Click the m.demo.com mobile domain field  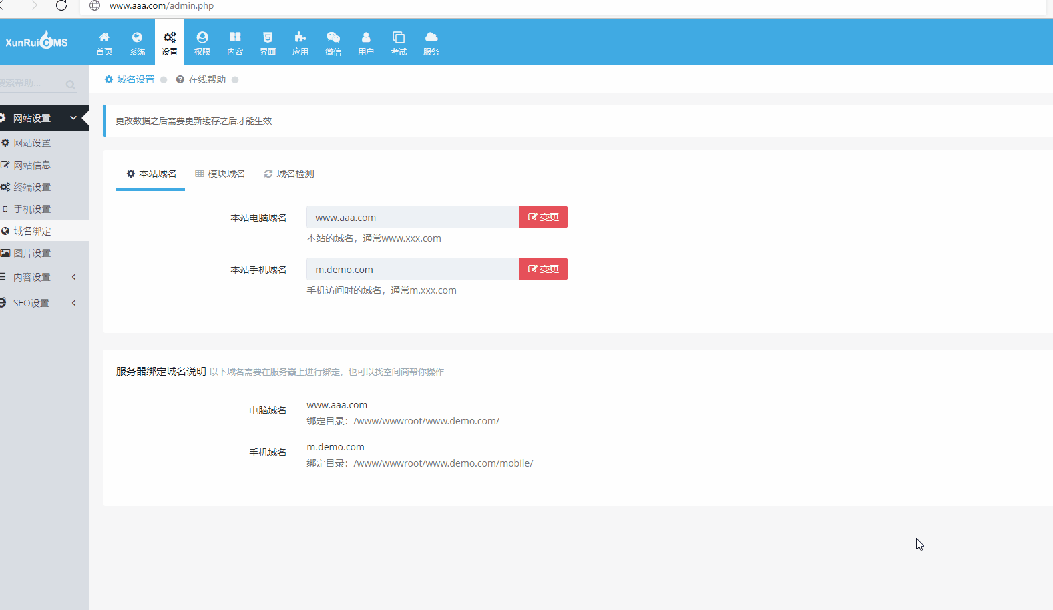click(x=413, y=269)
